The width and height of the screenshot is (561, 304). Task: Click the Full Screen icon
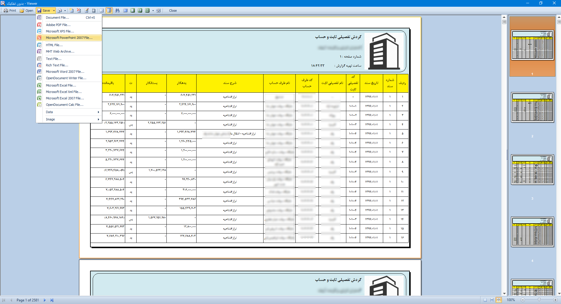coord(125,11)
